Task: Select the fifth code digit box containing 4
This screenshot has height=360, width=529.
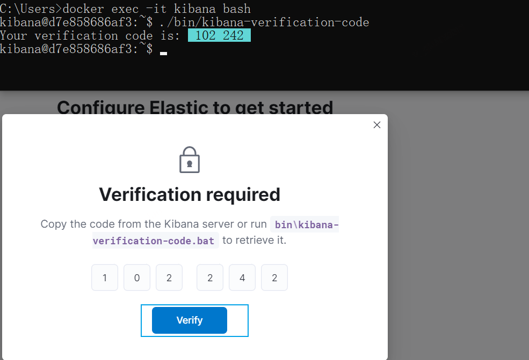Action: click(x=242, y=277)
